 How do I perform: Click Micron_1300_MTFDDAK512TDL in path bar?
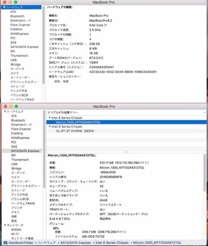click(x=157, y=243)
